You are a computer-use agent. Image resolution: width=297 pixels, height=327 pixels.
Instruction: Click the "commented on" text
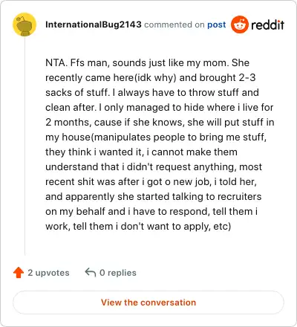pos(174,25)
